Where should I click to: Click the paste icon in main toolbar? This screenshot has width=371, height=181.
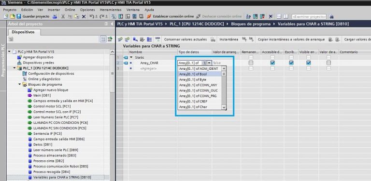pyautogui.click(x=77, y=16)
